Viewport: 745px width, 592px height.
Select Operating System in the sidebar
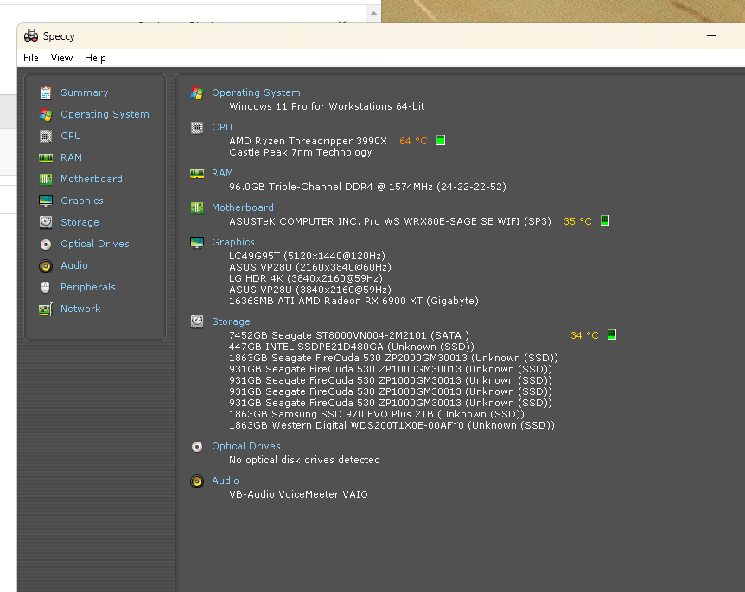click(x=105, y=114)
